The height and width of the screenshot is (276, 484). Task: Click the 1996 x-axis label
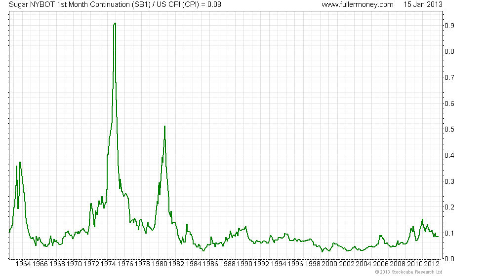pyautogui.click(x=295, y=264)
